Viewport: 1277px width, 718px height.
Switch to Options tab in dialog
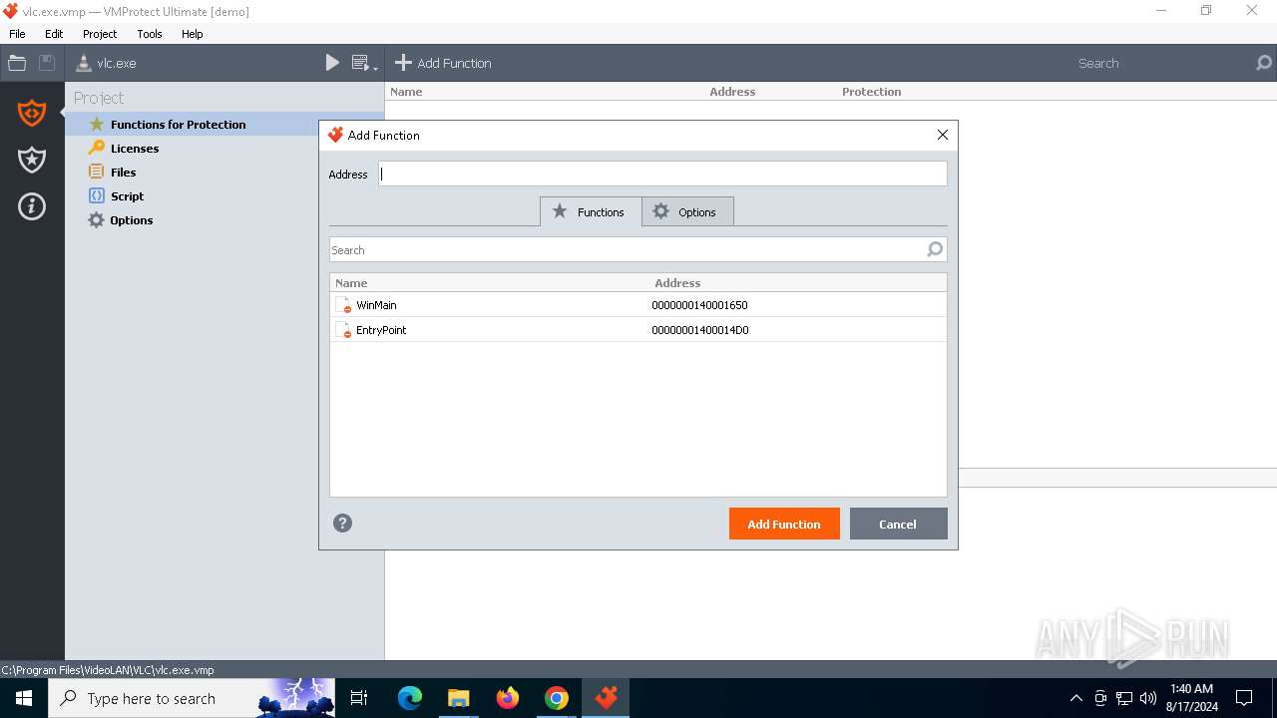point(687,211)
